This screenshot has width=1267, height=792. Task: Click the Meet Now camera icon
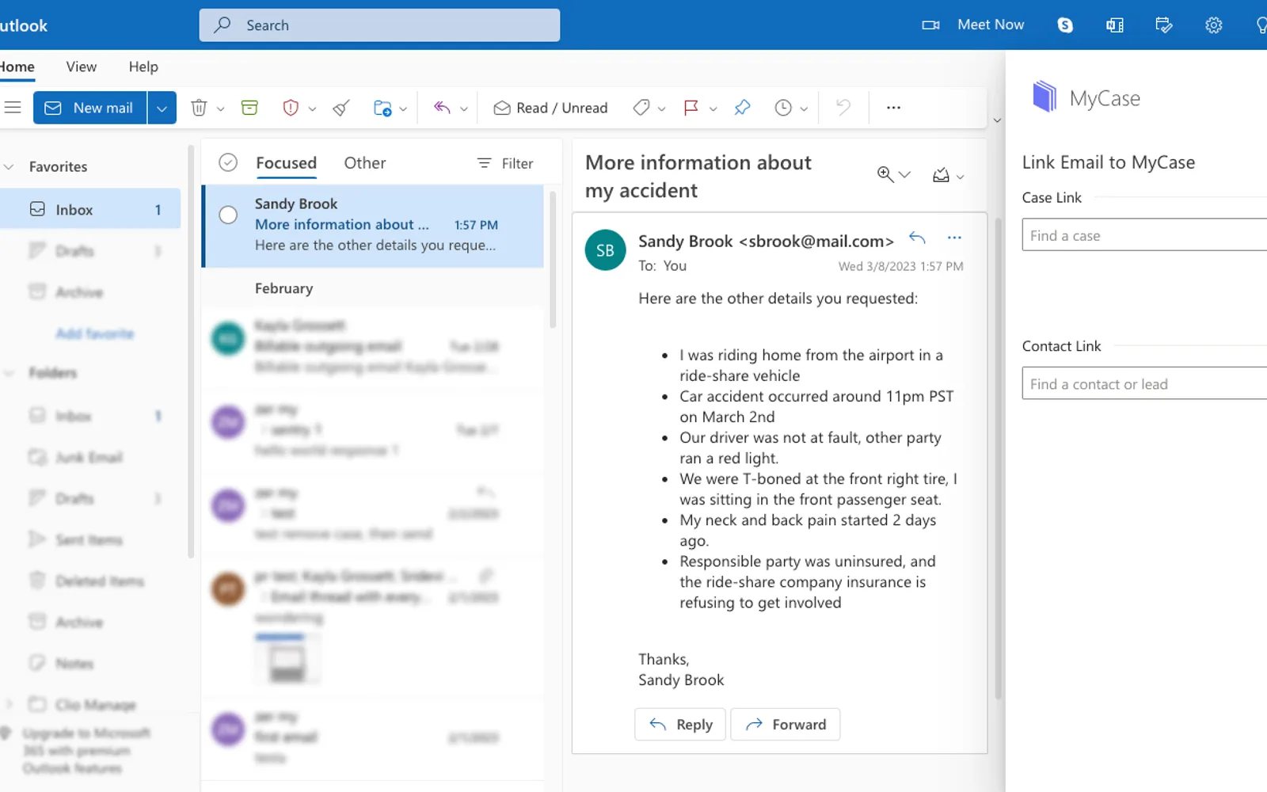pyautogui.click(x=930, y=25)
